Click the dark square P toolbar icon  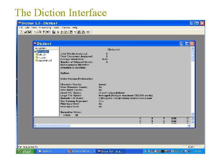coord(53,32)
